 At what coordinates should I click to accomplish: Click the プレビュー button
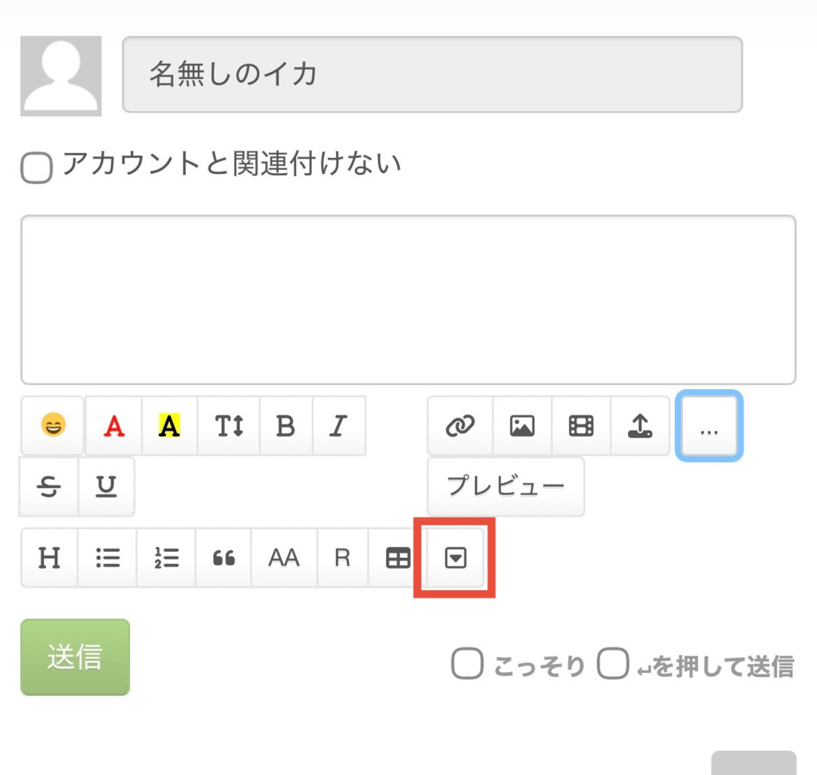[x=505, y=486]
